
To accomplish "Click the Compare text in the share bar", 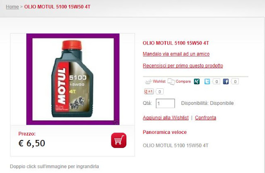I will [183, 81].
